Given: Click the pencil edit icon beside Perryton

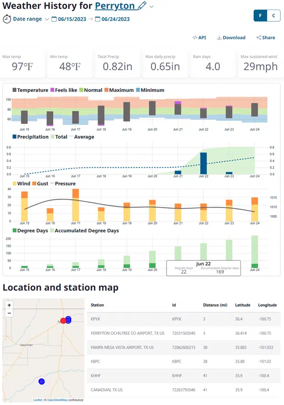Looking at the screenshot, I should 142,6.
